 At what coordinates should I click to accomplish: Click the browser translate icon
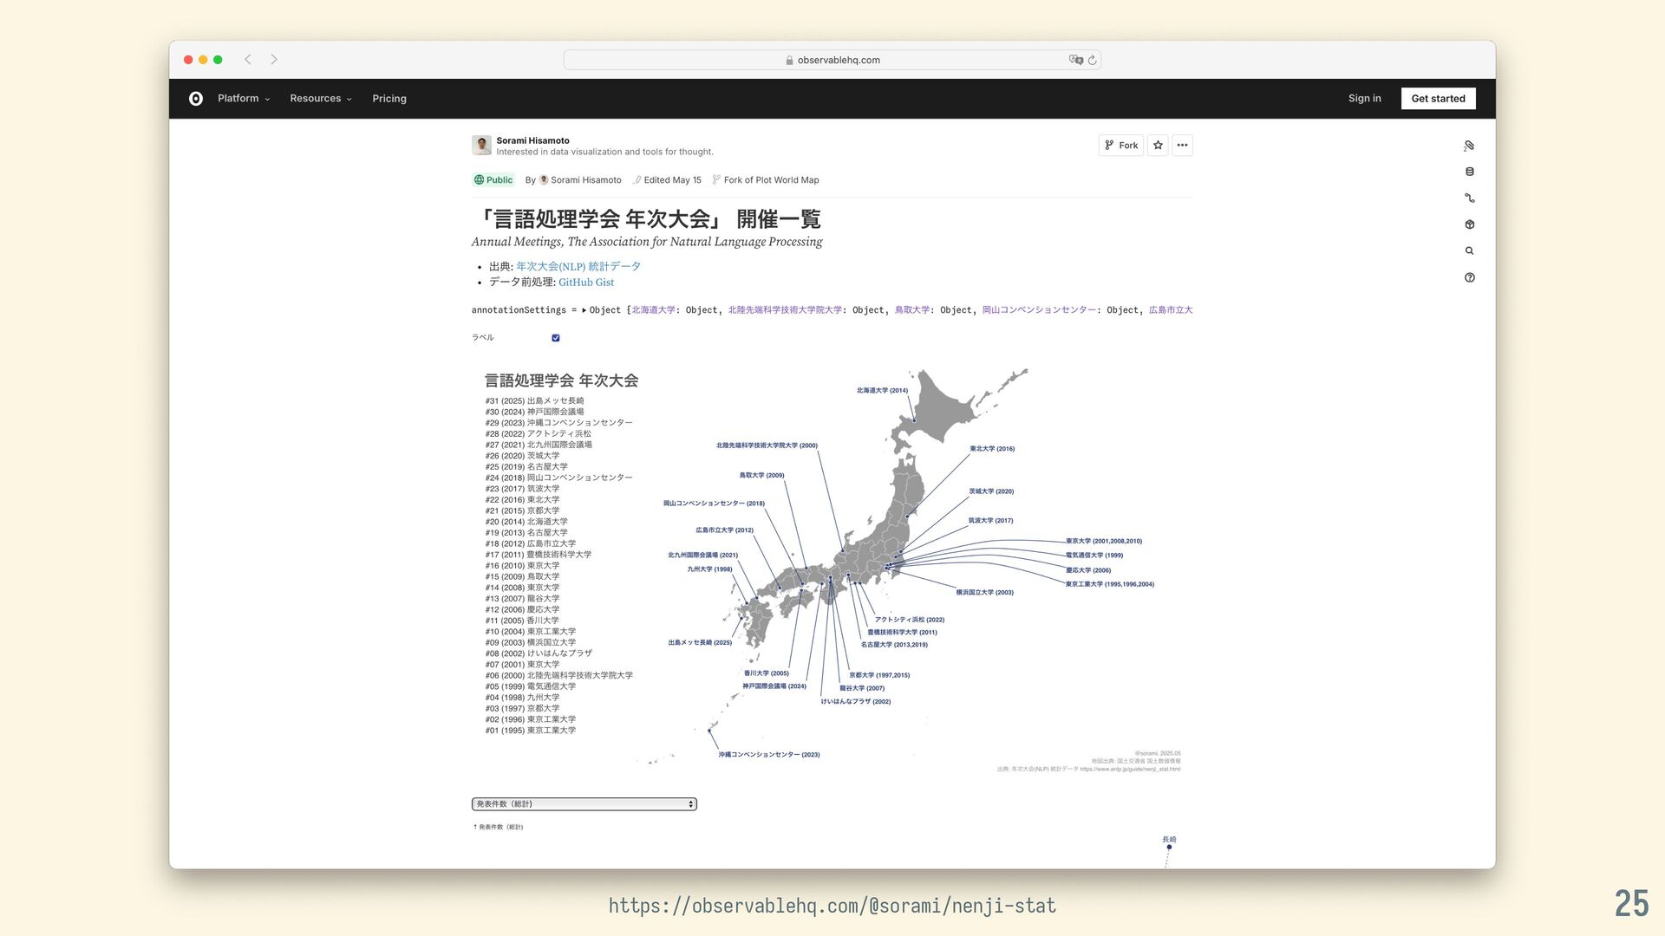coord(1076,60)
